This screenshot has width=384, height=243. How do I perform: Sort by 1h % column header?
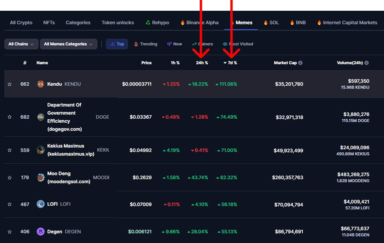coord(175,63)
